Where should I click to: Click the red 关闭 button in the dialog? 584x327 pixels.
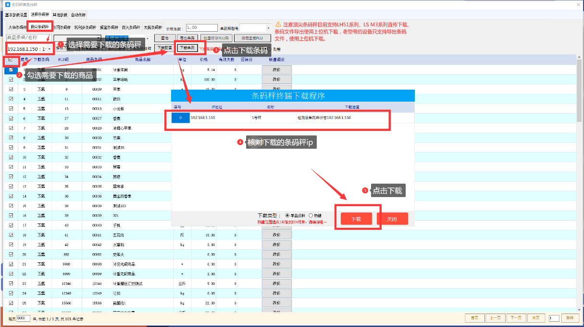(x=392, y=219)
